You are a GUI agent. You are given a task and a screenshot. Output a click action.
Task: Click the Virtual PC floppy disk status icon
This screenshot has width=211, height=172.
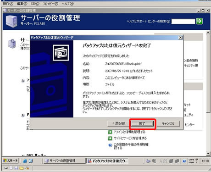point(16,168)
